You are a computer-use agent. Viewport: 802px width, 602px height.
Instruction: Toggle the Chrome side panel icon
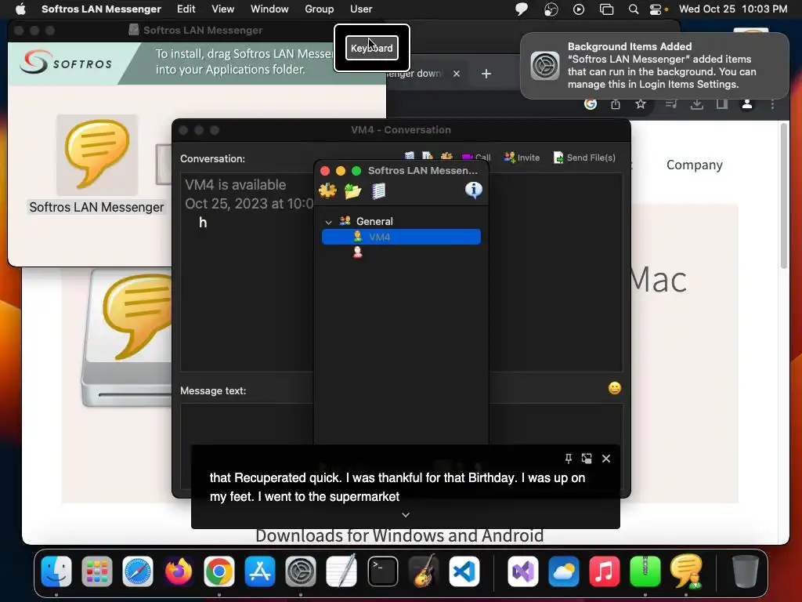pos(721,104)
